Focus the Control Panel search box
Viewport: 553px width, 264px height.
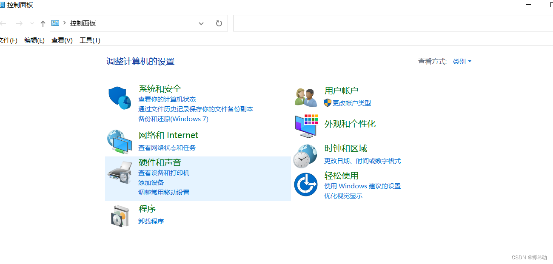click(393, 23)
